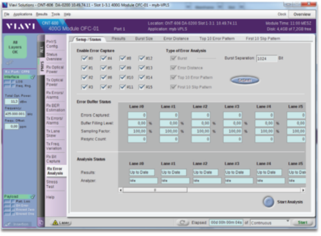Open the Applications menu
Viewport: 321px width, 236px height.
23,14
